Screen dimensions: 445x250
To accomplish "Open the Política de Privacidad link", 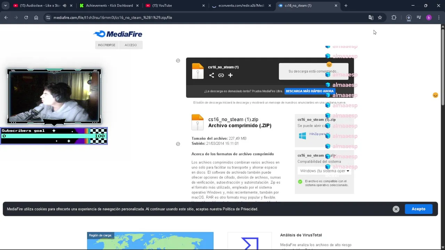I will pos(240,209).
